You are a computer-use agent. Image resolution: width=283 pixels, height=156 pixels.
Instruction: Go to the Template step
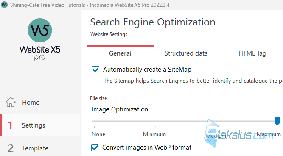pos(35,148)
